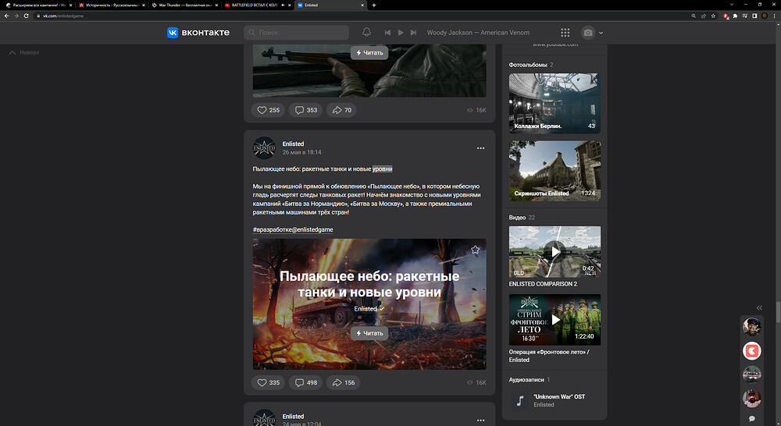Open the Chrome three-dot menu
781x426 pixels.
point(775,16)
